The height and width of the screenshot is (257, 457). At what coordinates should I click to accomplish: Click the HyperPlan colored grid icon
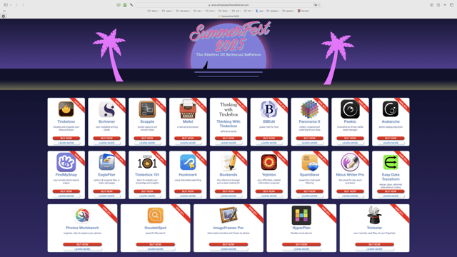(301, 216)
